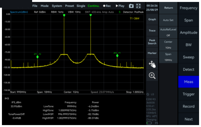Viewport: 201px width, 127px height.
Task: Open the Amplitude menu tab
Action: 188,32
